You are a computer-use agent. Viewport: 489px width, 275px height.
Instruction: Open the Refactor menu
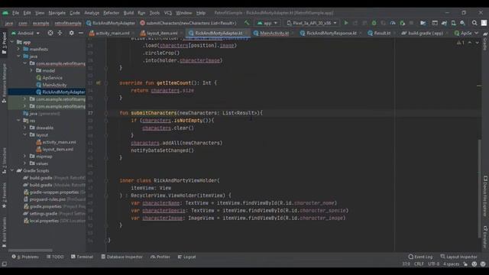click(111, 13)
